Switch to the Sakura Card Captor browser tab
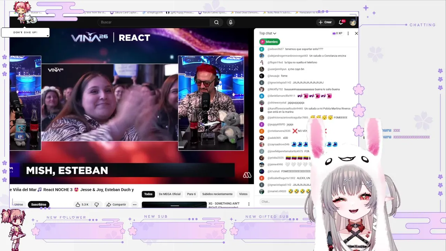446x251 pixels. click(x=124, y=13)
